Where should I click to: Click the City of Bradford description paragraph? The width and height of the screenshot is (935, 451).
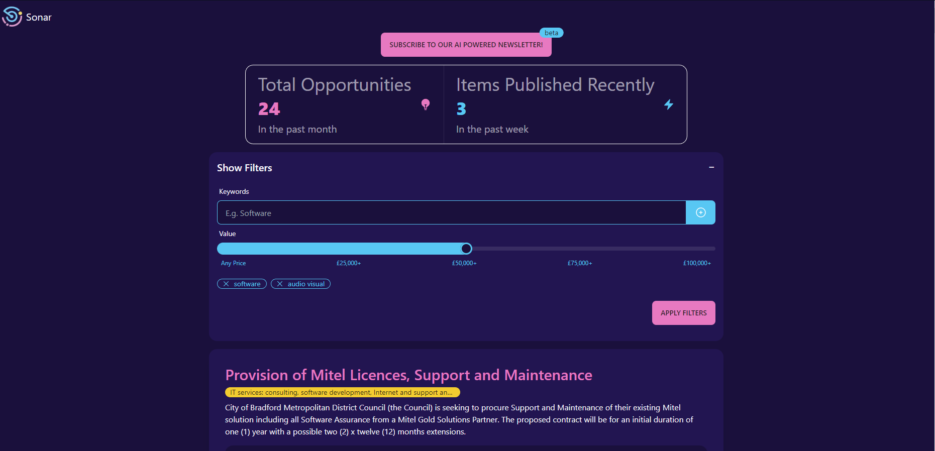click(x=459, y=419)
